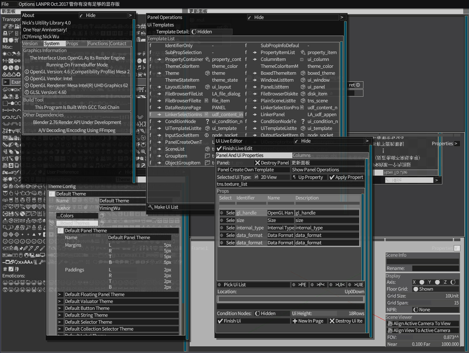Click the pencil icon beside property_item

pyautogui.click(x=303, y=52)
